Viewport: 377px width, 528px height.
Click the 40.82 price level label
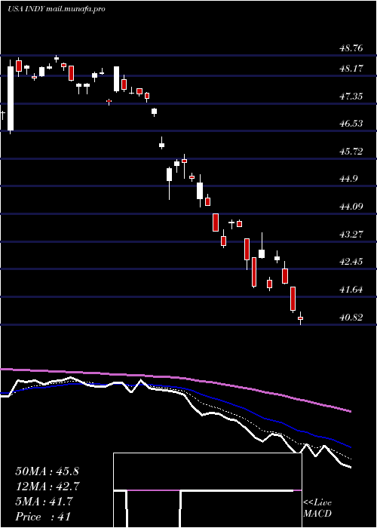pyautogui.click(x=351, y=318)
